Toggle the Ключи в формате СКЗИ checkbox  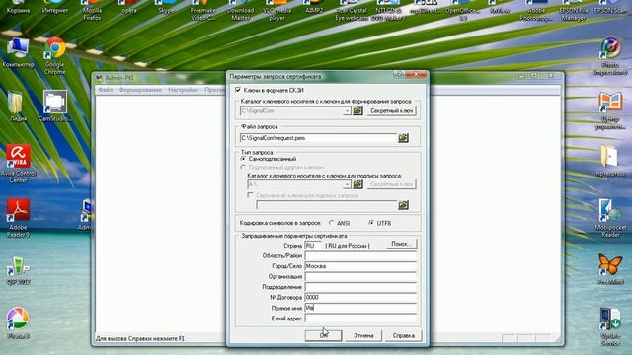click(238, 90)
